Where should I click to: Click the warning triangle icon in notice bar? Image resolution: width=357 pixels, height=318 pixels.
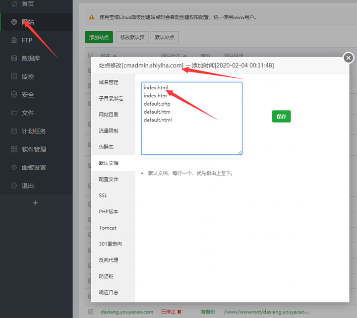pos(92,17)
